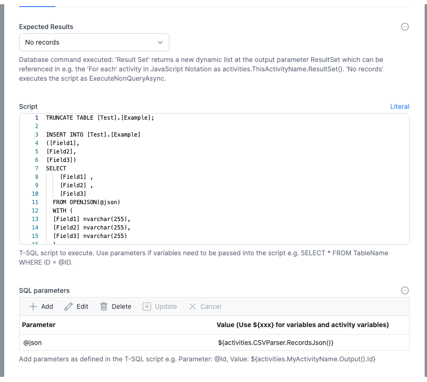
Task: Click the Literal link above Script editor
Action: (x=399, y=107)
